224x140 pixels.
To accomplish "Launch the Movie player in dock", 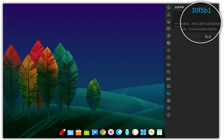I will coord(95,132).
